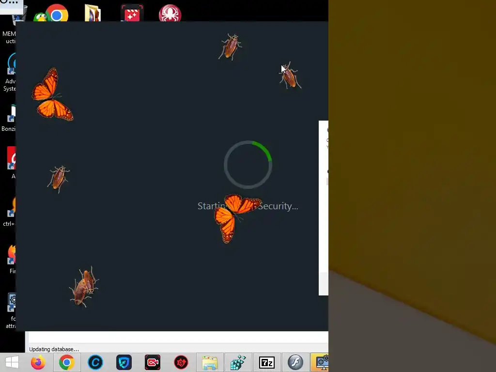Click the 'Bonzi' desktop shortcut label
This screenshot has width=496, height=372.
pyautogui.click(x=9, y=129)
